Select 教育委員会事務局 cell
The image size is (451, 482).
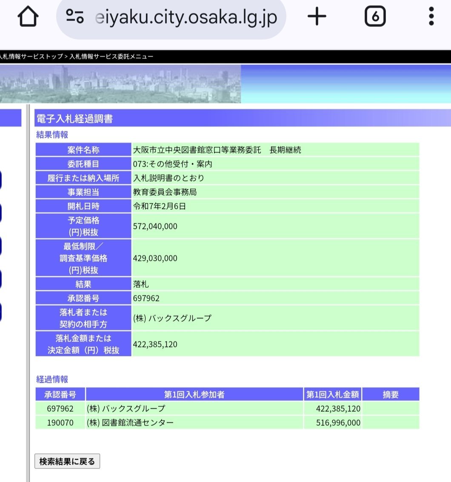pyautogui.click(x=276, y=192)
